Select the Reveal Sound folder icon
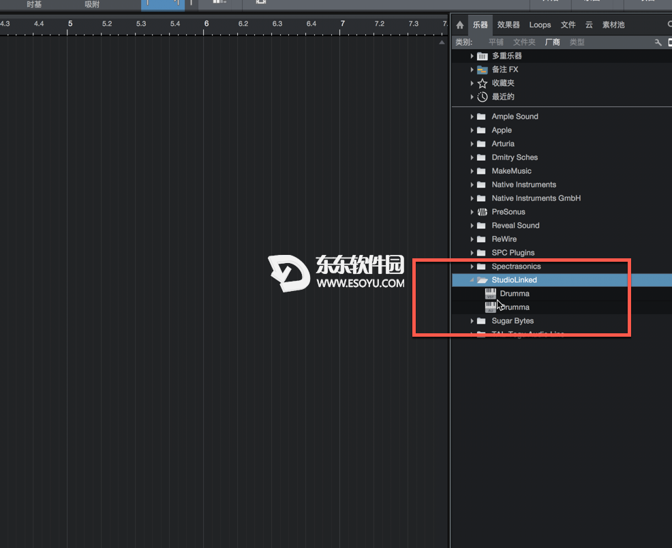Viewport: 672px width, 548px height. (481, 226)
